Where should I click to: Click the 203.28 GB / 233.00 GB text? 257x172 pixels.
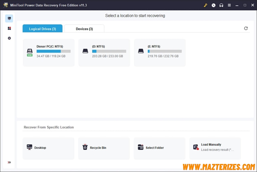(x=108, y=56)
